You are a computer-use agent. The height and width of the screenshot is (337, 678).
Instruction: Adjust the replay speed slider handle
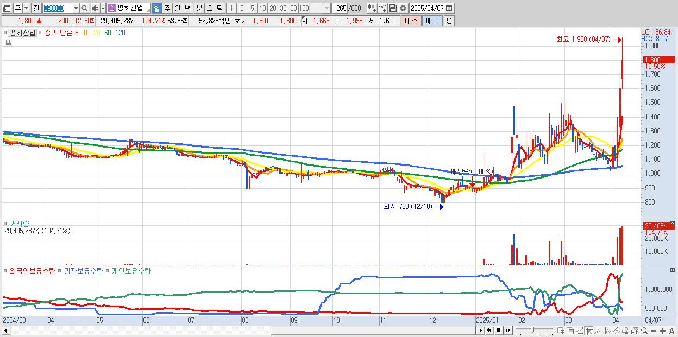[533, 330]
